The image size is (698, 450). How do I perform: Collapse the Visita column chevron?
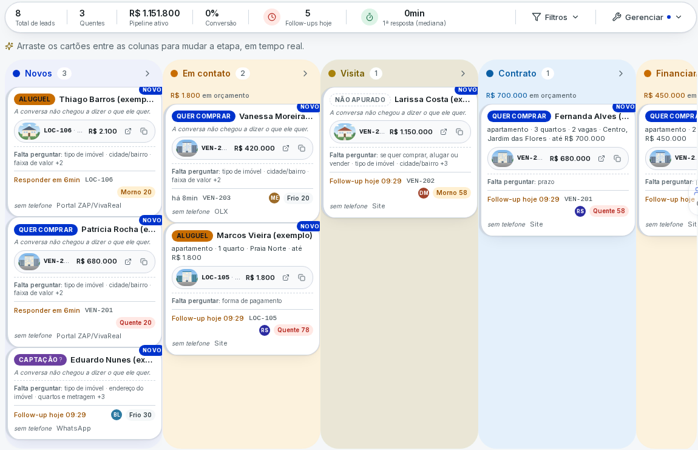tap(463, 73)
